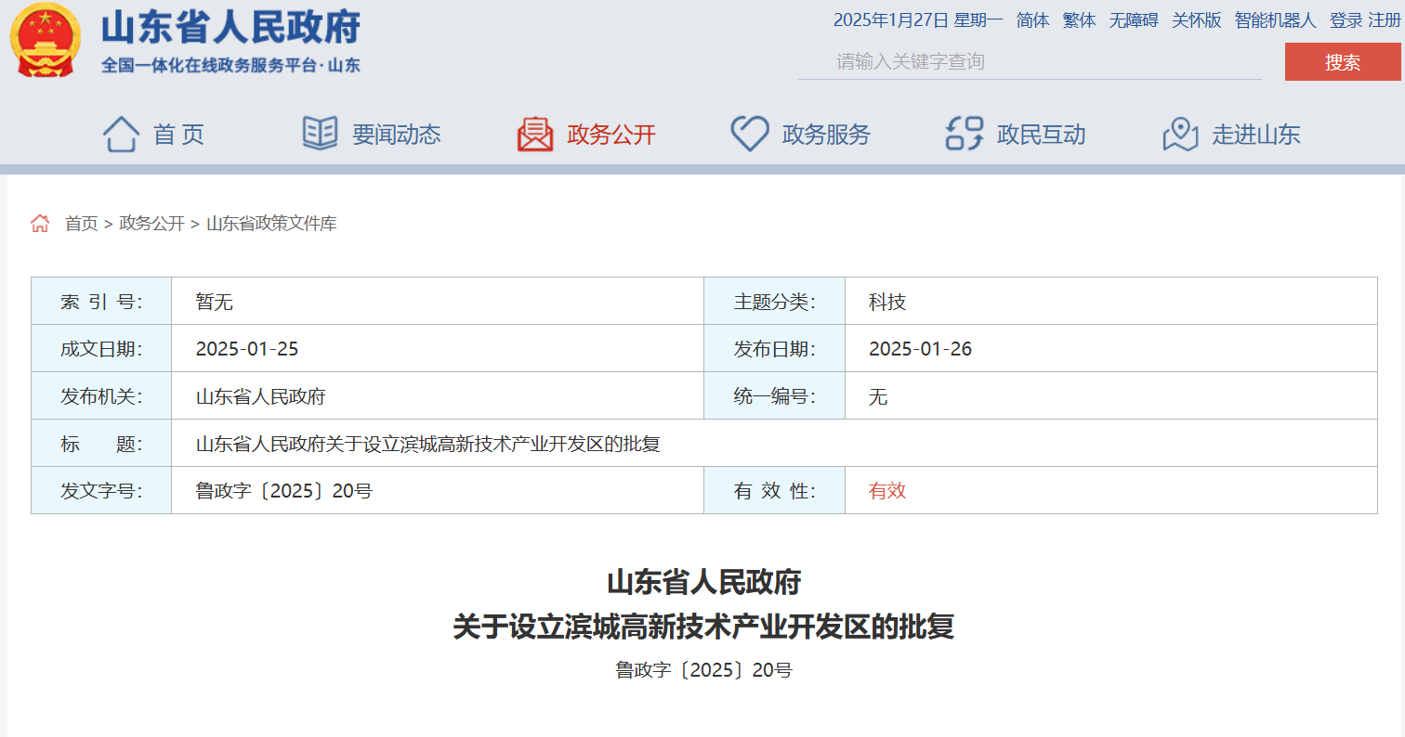Click the table title row document name
Screen dimensions: 1405x737
point(427,444)
